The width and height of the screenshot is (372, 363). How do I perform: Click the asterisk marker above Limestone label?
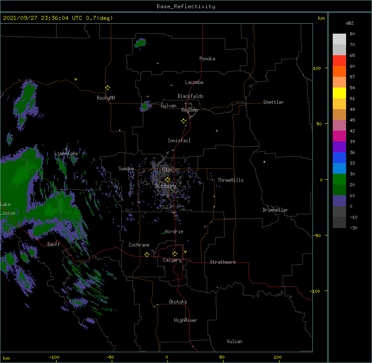pyautogui.click(x=66, y=149)
